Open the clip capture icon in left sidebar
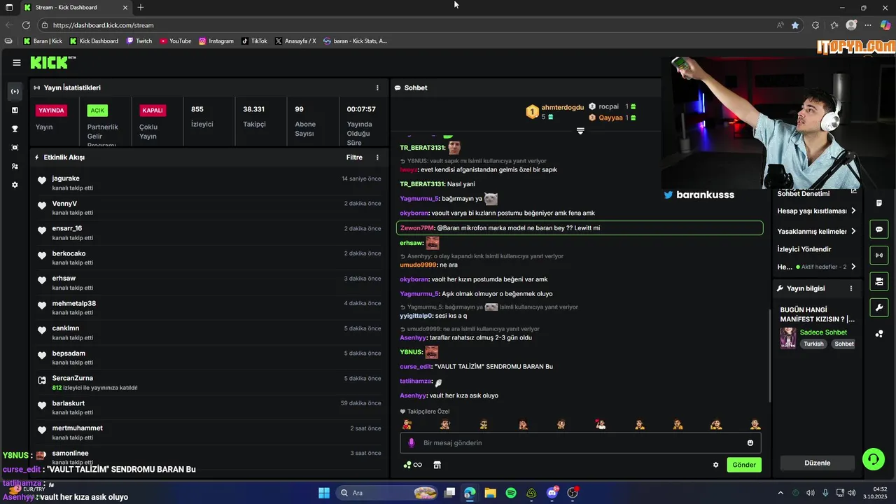The image size is (896, 504). tap(15, 148)
